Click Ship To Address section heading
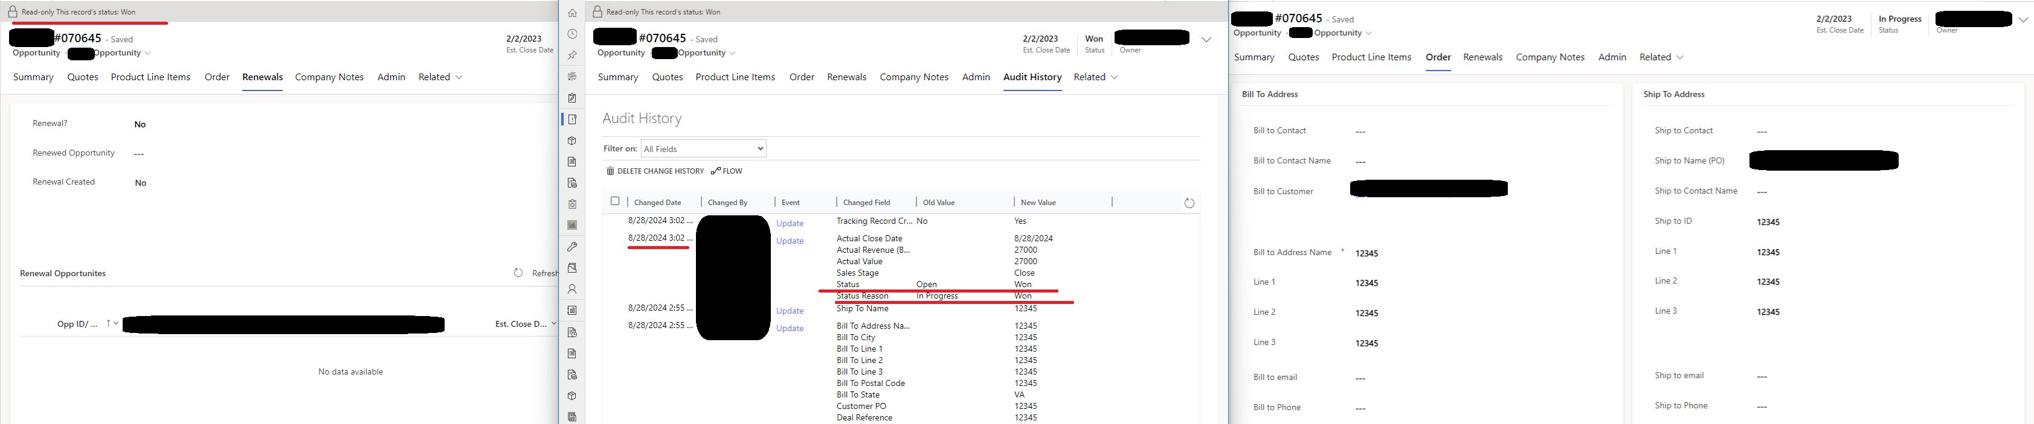 [x=1673, y=93]
